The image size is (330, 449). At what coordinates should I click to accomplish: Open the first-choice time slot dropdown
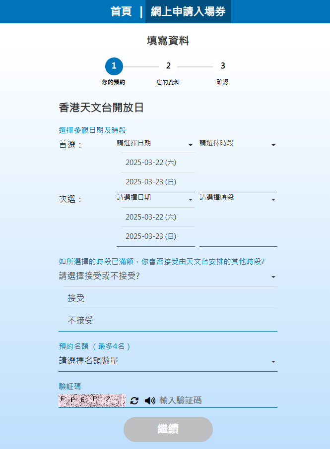238,143
